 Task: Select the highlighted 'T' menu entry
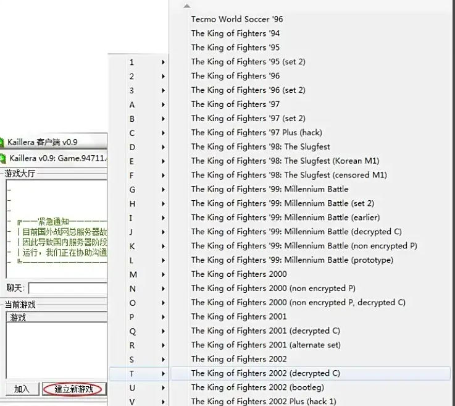tap(139, 374)
